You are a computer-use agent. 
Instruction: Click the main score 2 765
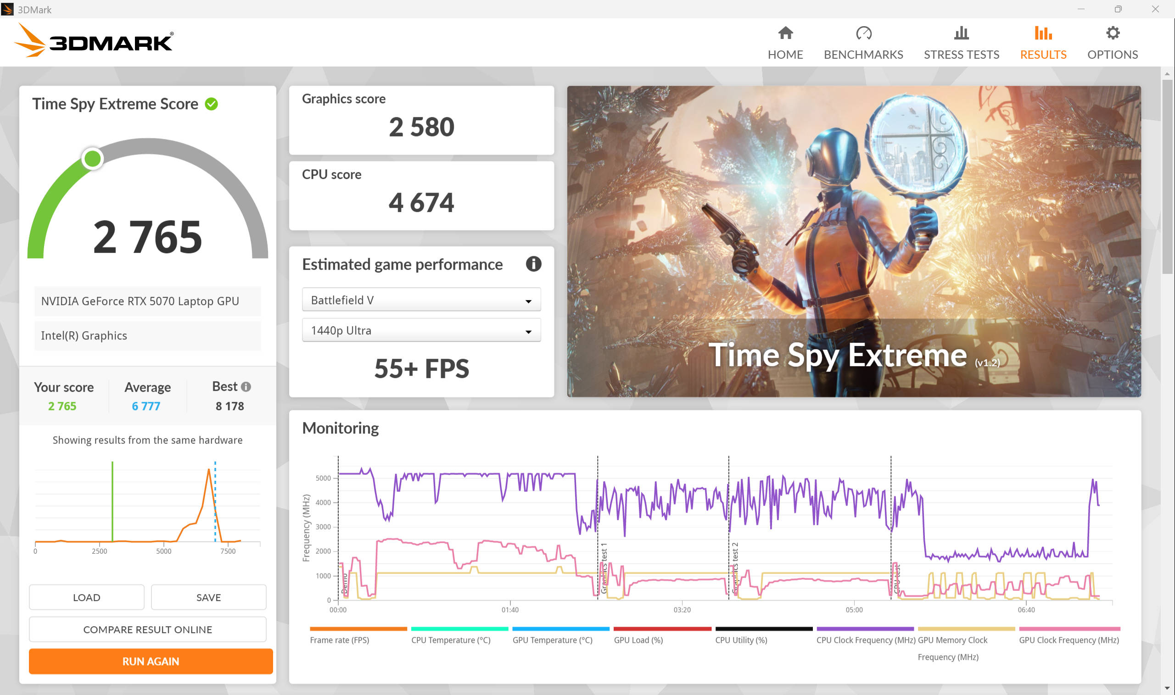click(x=148, y=237)
